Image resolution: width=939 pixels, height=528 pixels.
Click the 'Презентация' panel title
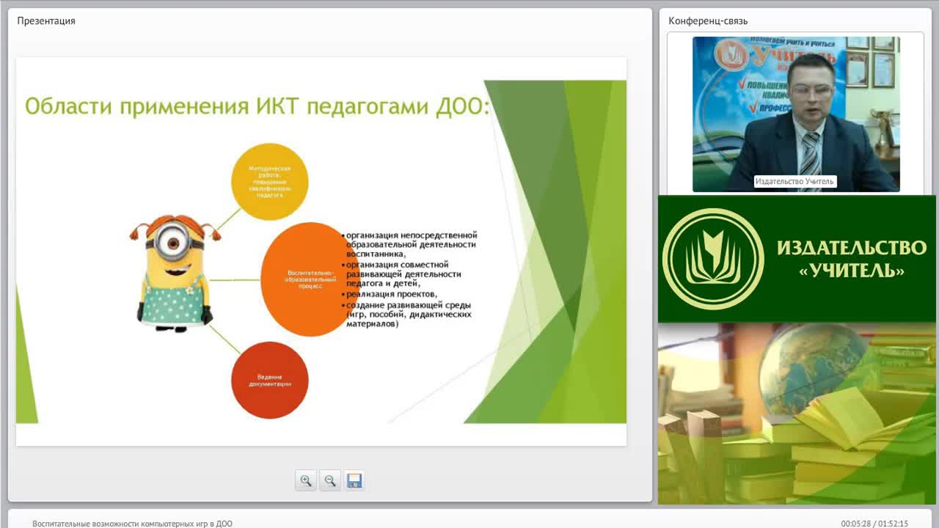[x=46, y=21]
